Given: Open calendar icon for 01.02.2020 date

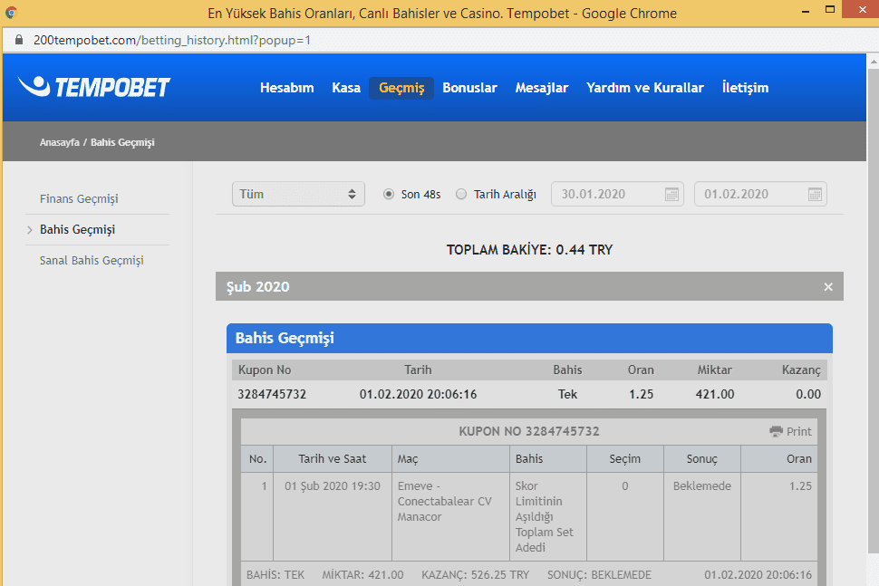Looking at the screenshot, I should 815,195.
